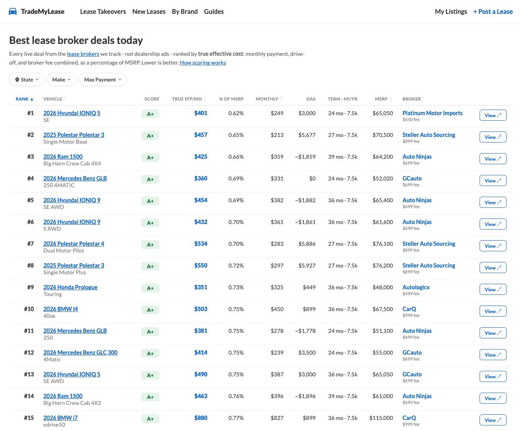Open the 2026 Ram 1500 Crew Cab 4X4 listing
Viewport: 520px width, 431px height.
(63, 157)
